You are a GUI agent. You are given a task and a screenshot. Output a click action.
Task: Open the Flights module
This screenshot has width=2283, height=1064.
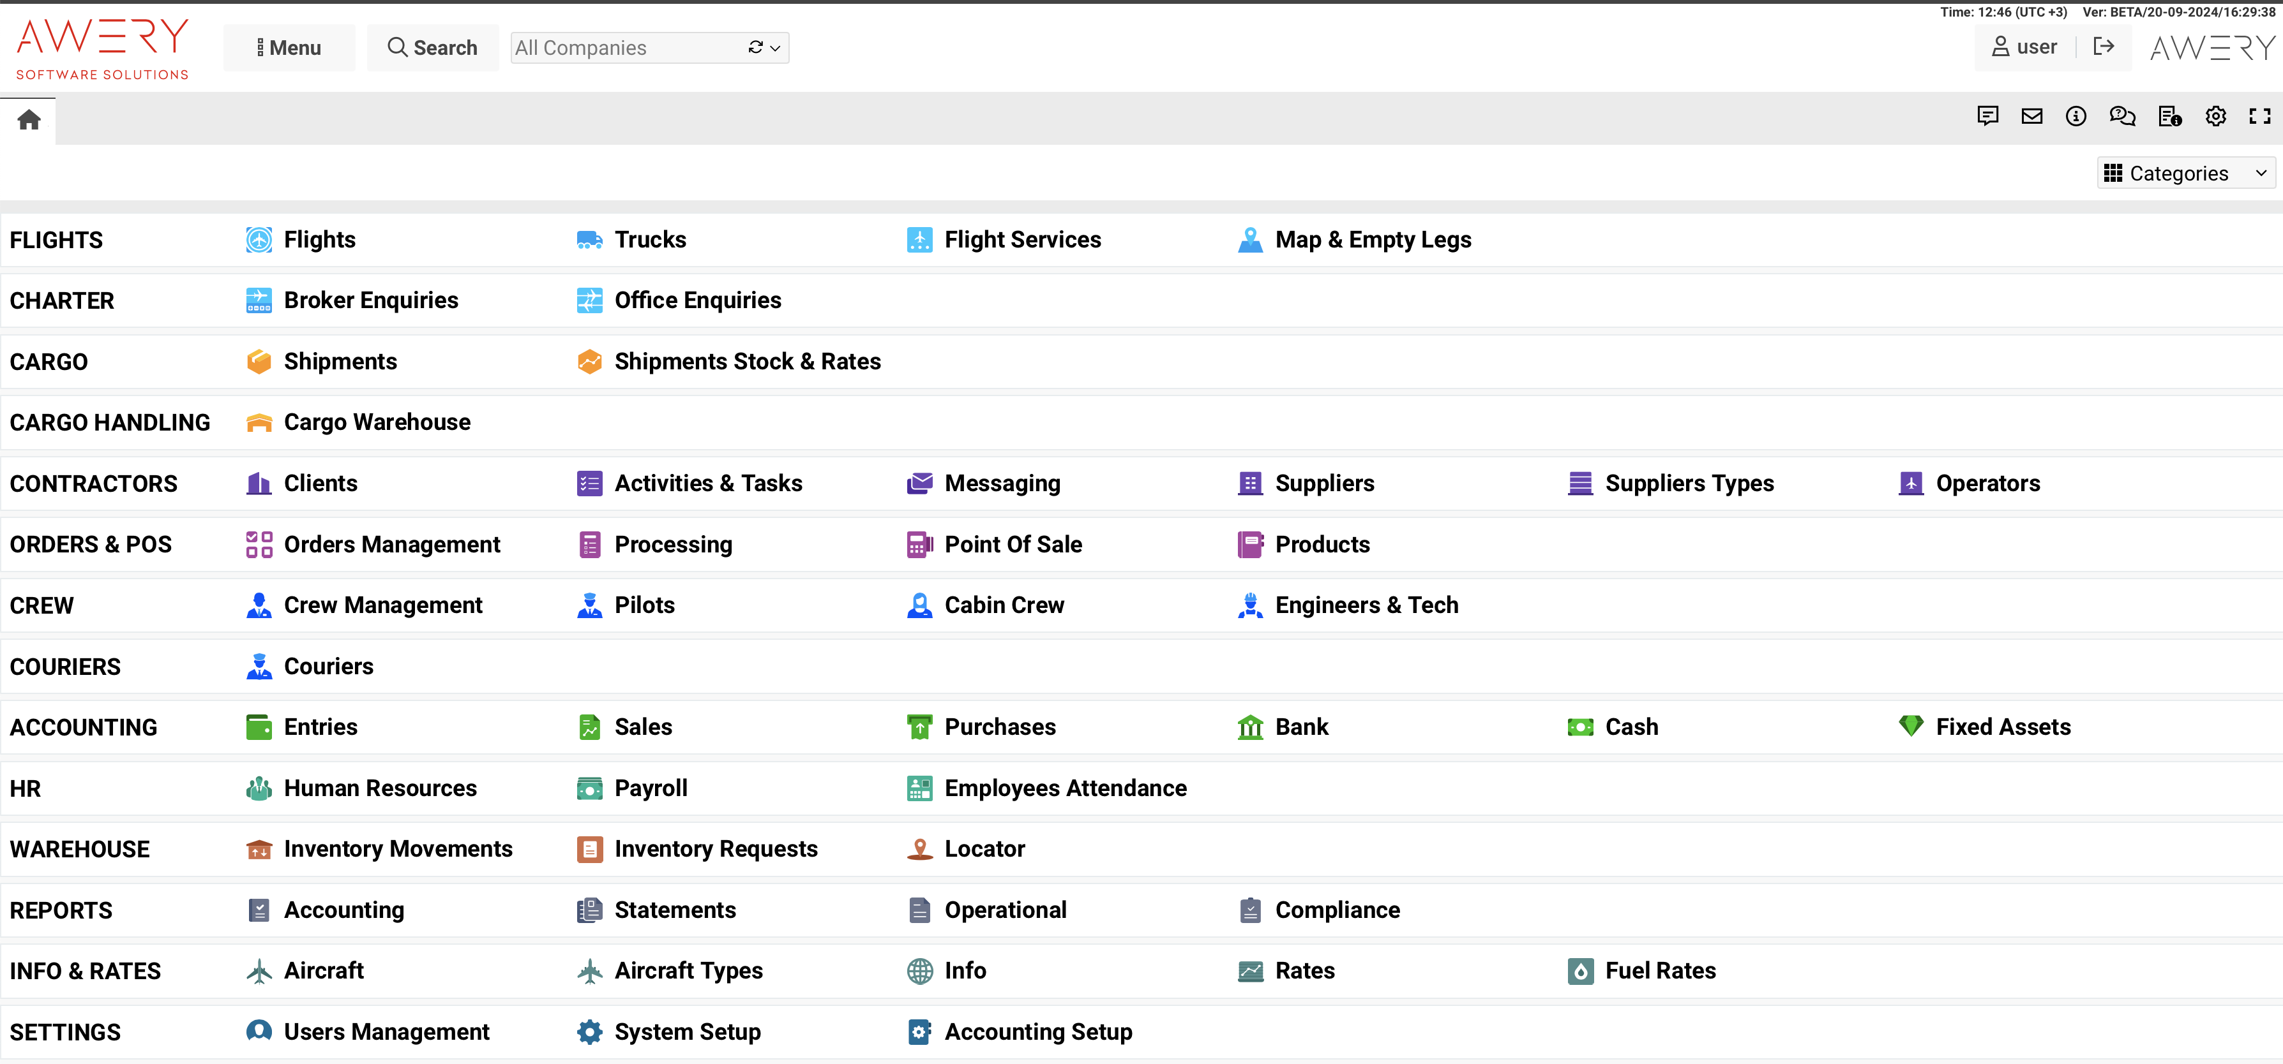coord(319,240)
